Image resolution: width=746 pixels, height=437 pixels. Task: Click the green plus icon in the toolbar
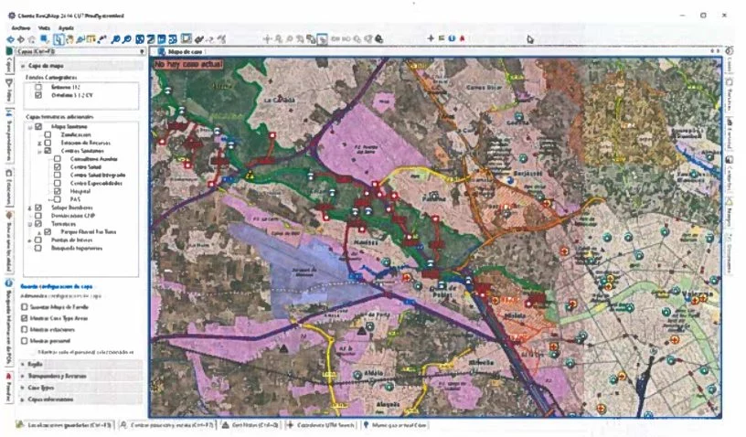pyautogui.click(x=431, y=38)
